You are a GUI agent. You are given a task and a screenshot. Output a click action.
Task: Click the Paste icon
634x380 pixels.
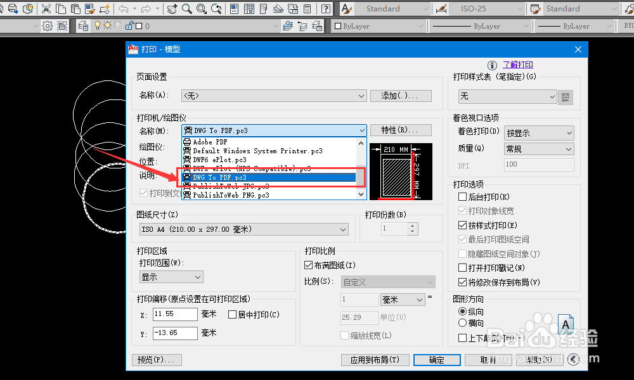click(x=75, y=8)
